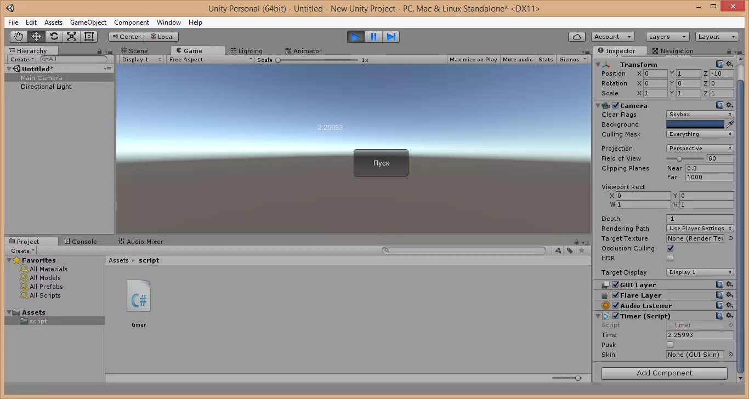Open the Layers dropdown
The width and height of the screenshot is (749, 399).
pos(667,37)
